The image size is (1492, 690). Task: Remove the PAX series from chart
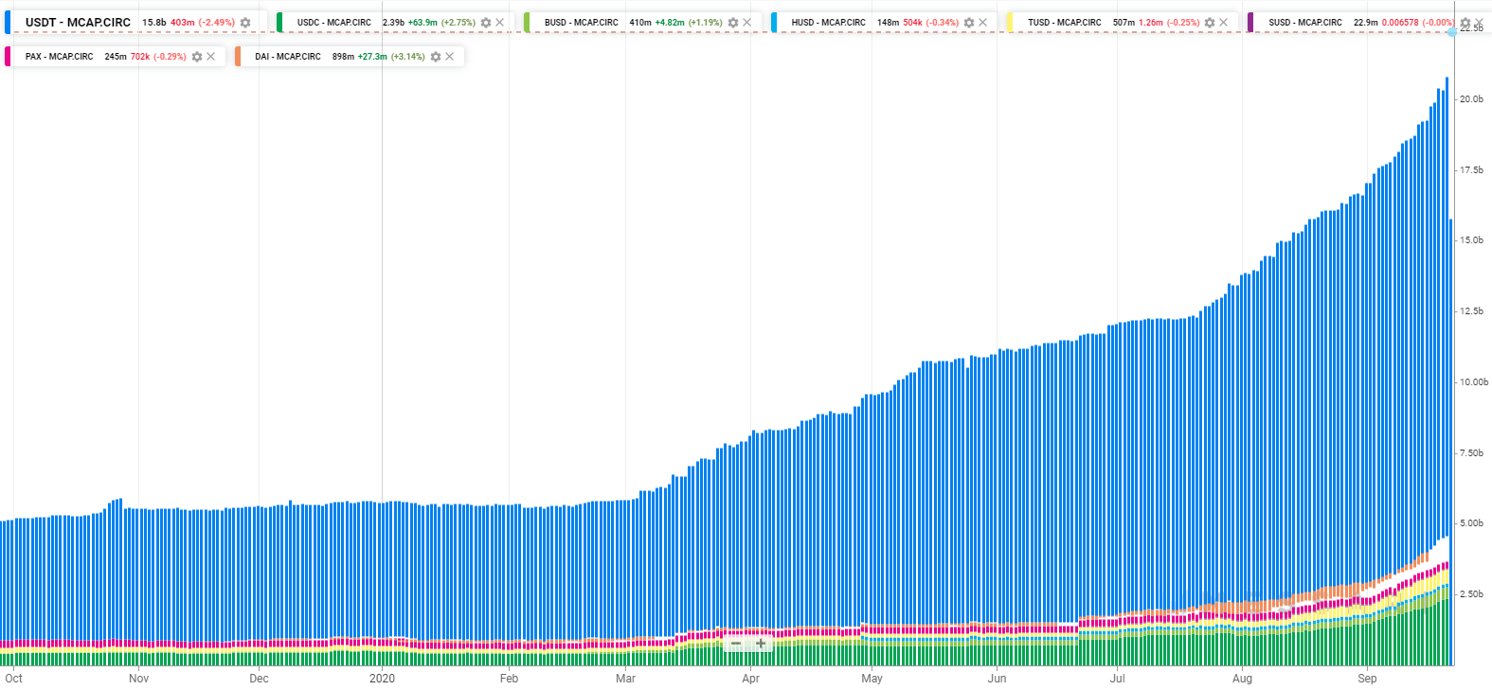pyautogui.click(x=211, y=57)
